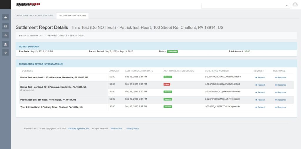This screenshot has width=301, height=149.
Task: Select the third sidebar icon below the card
Action: point(5,35)
